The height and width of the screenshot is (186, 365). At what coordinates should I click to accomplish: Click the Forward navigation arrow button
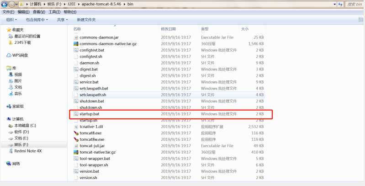tap(11, 4)
